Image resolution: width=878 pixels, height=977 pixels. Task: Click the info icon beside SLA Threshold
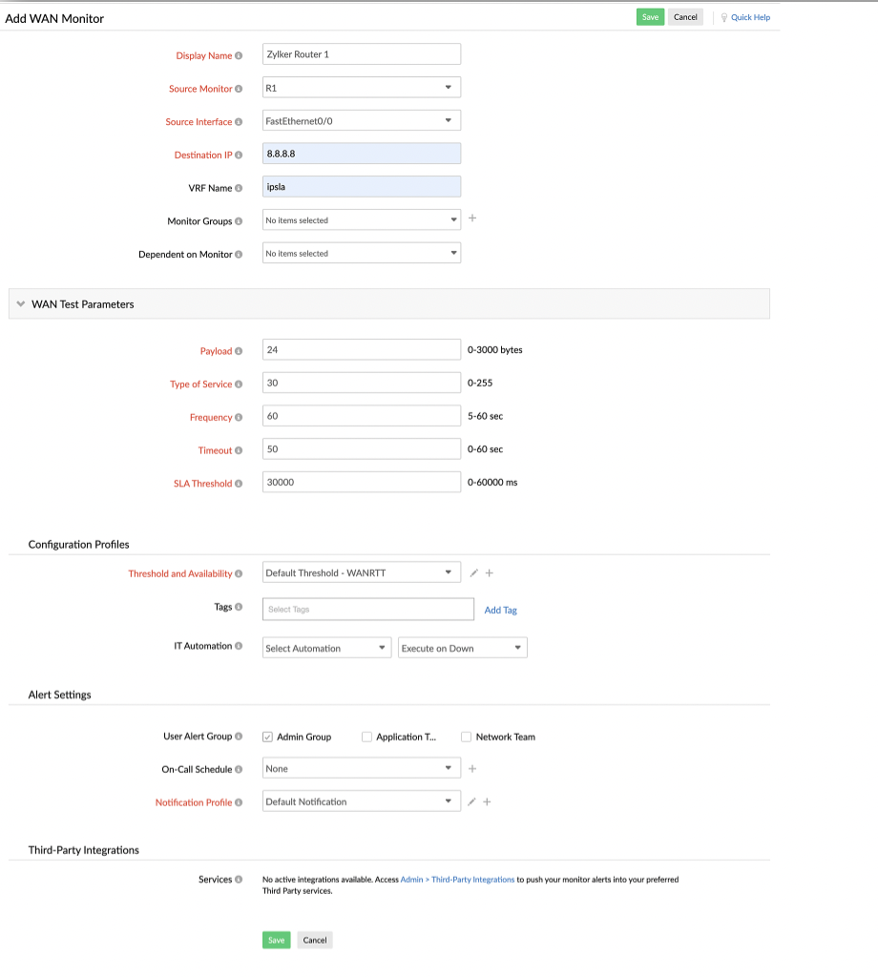tap(238, 484)
